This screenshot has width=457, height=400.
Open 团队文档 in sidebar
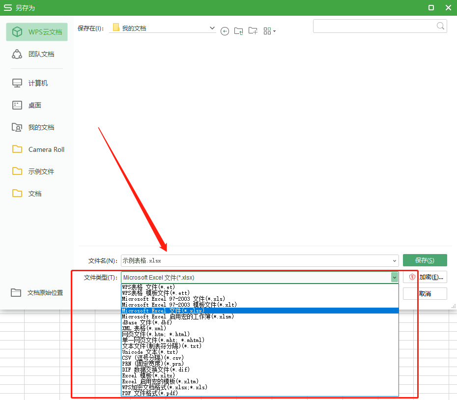[37, 54]
